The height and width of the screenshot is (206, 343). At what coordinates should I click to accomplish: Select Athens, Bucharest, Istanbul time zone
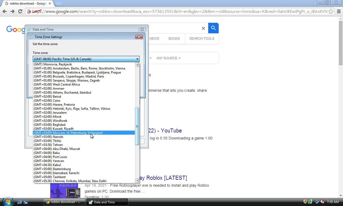[x=84, y=93]
